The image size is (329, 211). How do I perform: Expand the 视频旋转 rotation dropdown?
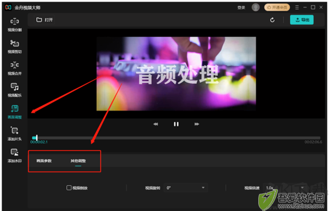click(x=186, y=188)
